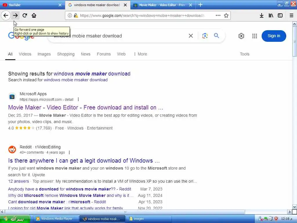Search instead for windows mobie msaker download

click(x=76, y=80)
